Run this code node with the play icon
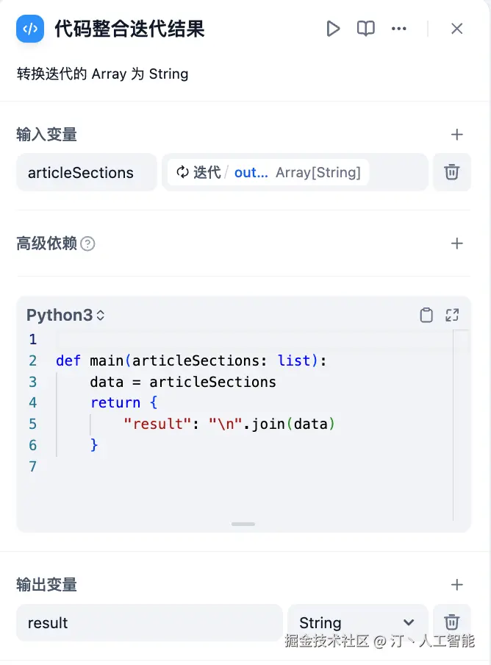 (x=333, y=29)
